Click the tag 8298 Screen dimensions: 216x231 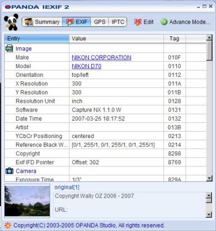[174, 154]
